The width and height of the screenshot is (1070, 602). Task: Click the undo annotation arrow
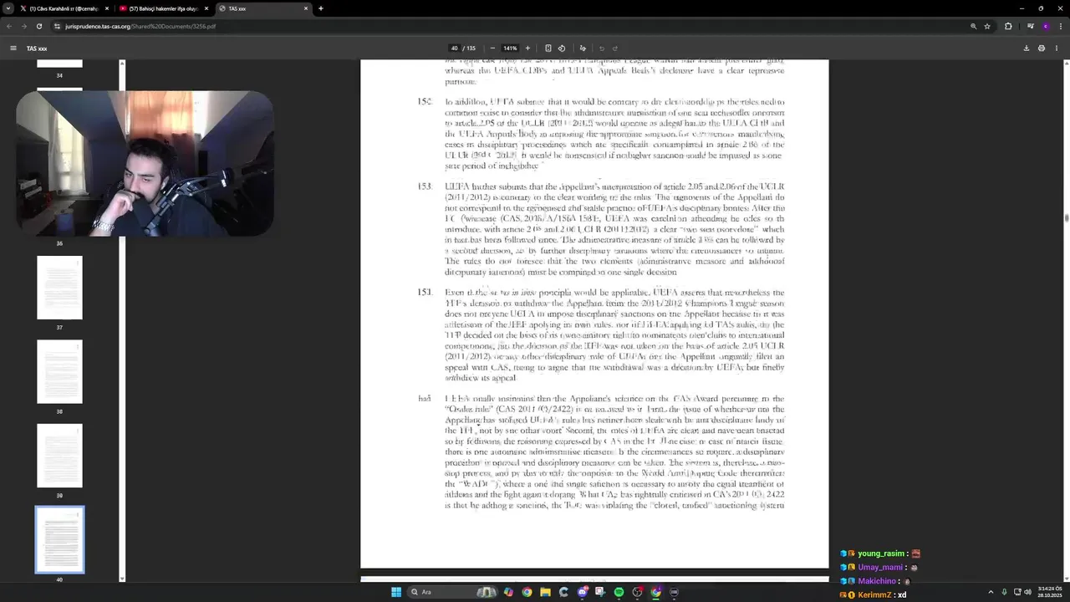(602, 48)
